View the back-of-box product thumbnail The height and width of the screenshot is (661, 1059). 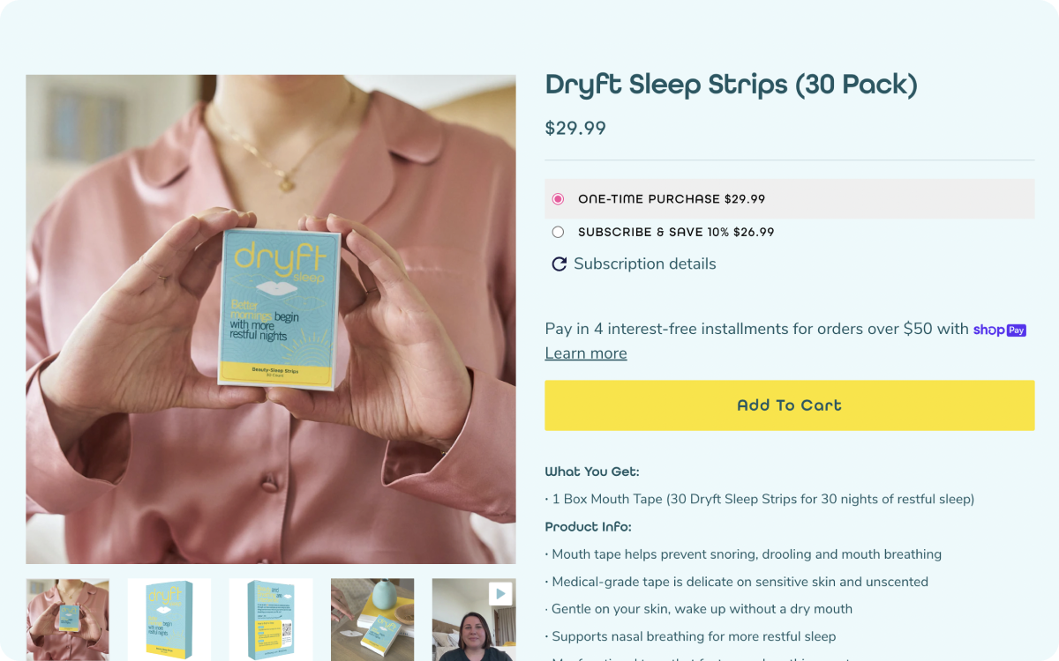click(x=271, y=620)
